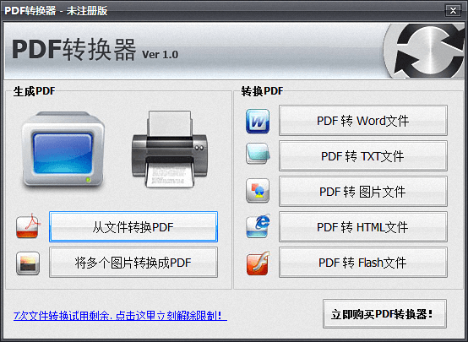Convert PDF to Word file
The height and width of the screenshot is (342, 468).
[363, 120]
